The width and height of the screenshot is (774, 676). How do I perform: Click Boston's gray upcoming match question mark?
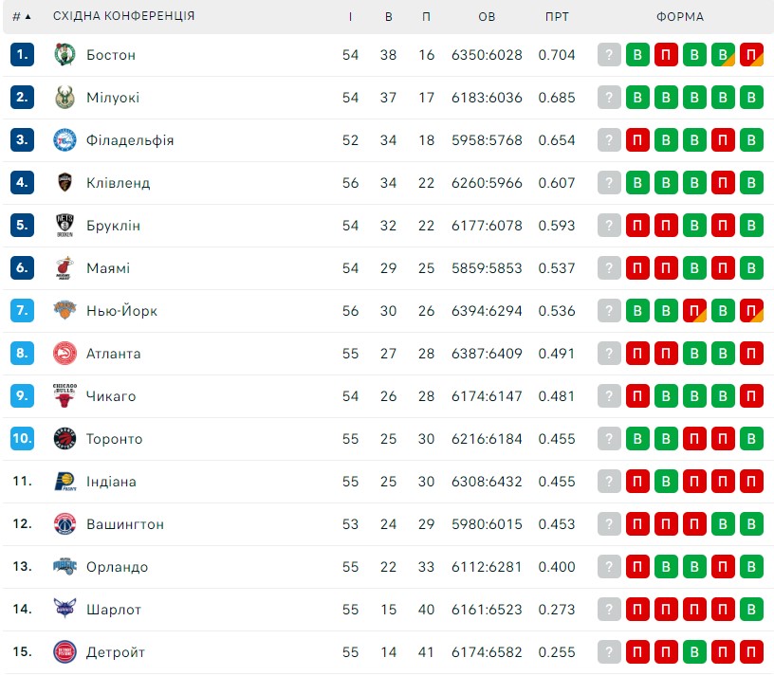coord(609,55)
